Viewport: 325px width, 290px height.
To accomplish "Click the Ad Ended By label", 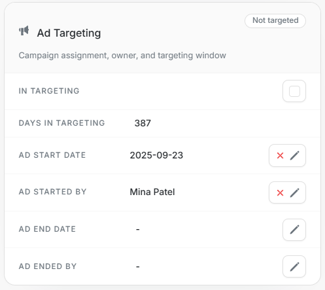I will tap(48, 266).
